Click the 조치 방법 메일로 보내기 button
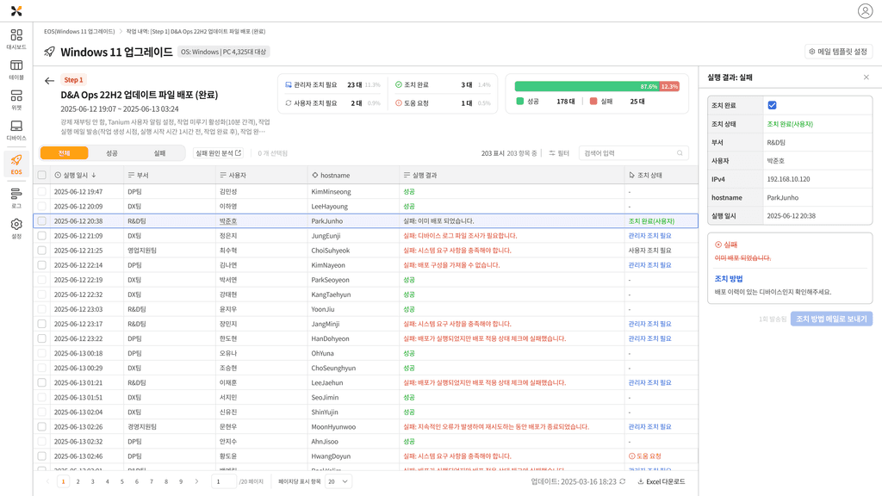The width and height of the screenshot is (882, 496). (831, 319)
